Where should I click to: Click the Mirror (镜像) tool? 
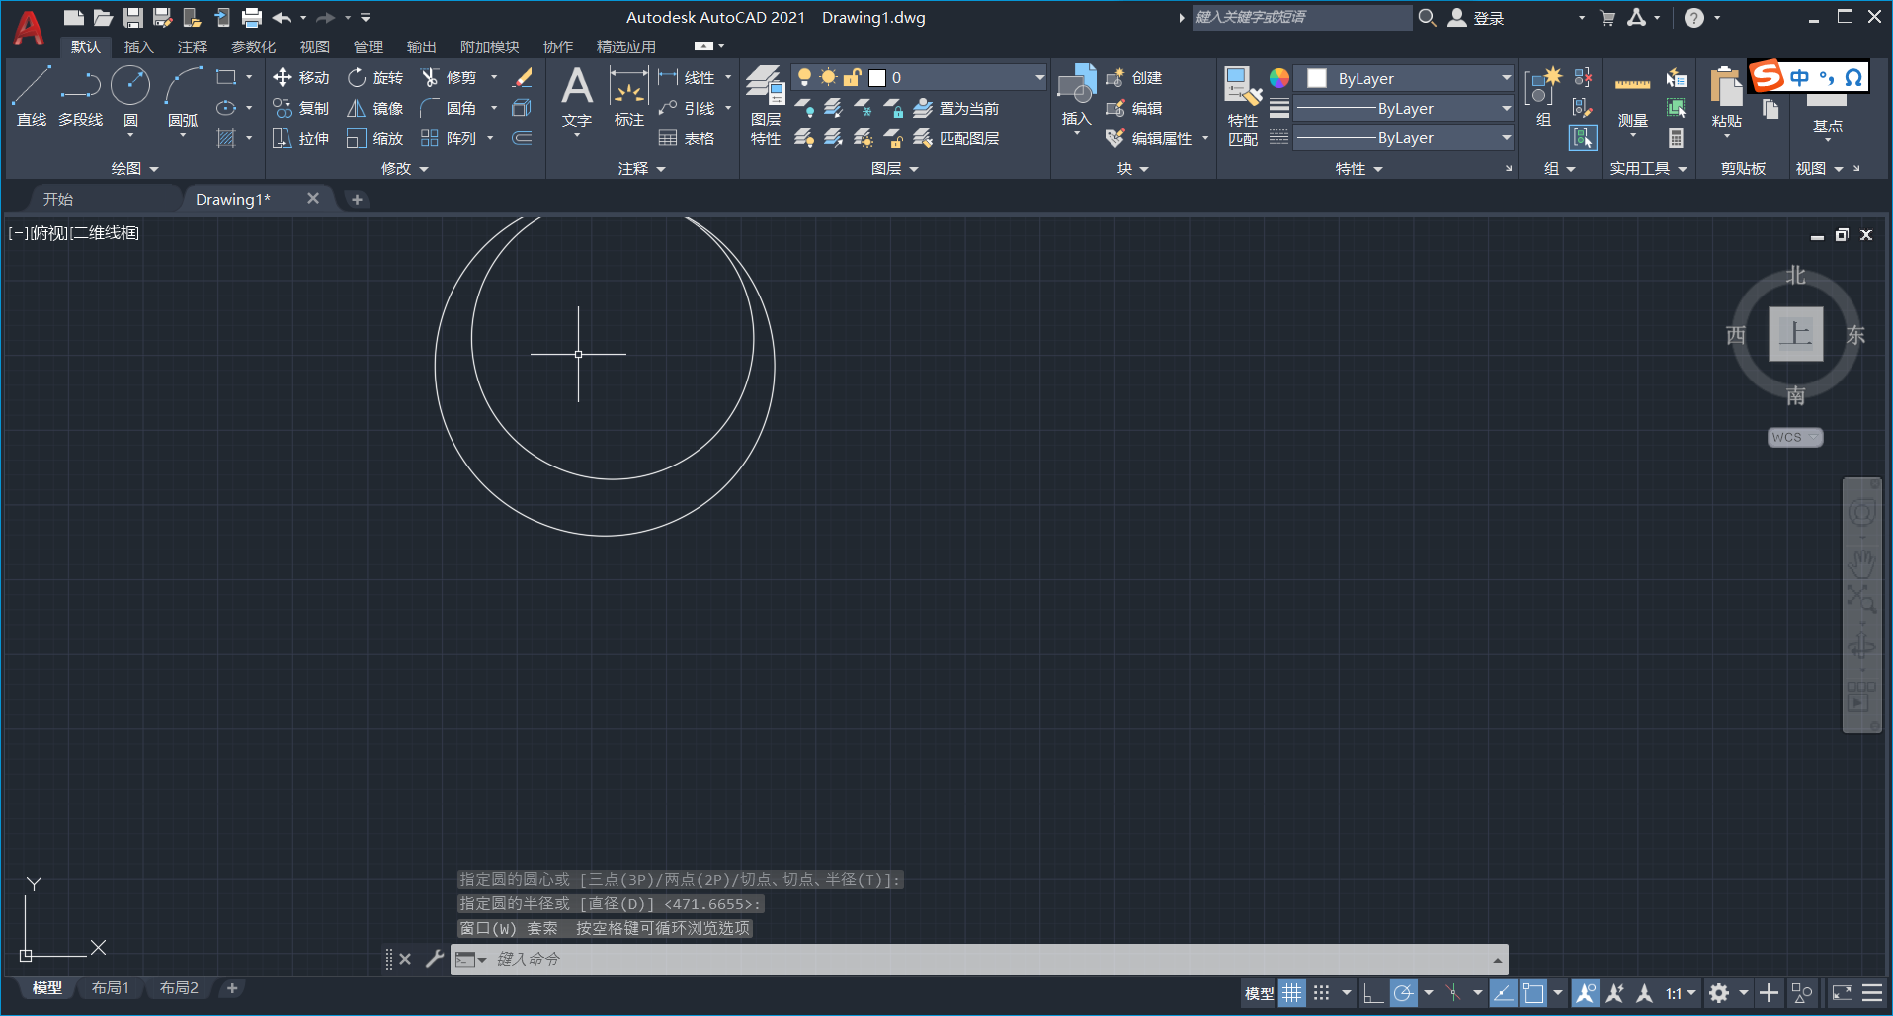375,108
